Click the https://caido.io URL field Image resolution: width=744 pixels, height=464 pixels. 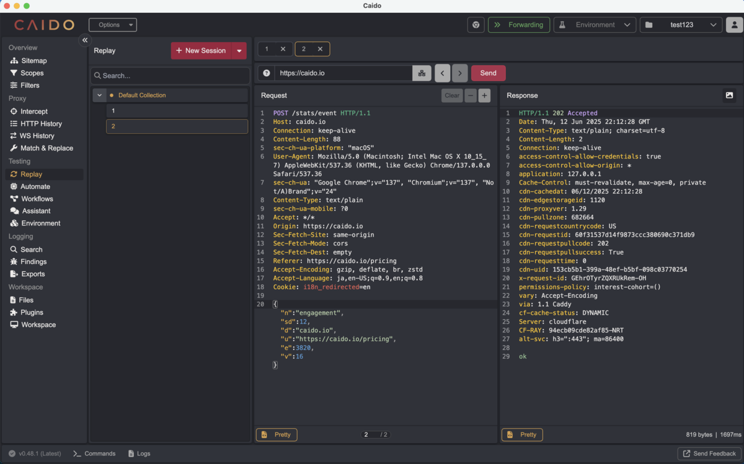coord(343,73)
